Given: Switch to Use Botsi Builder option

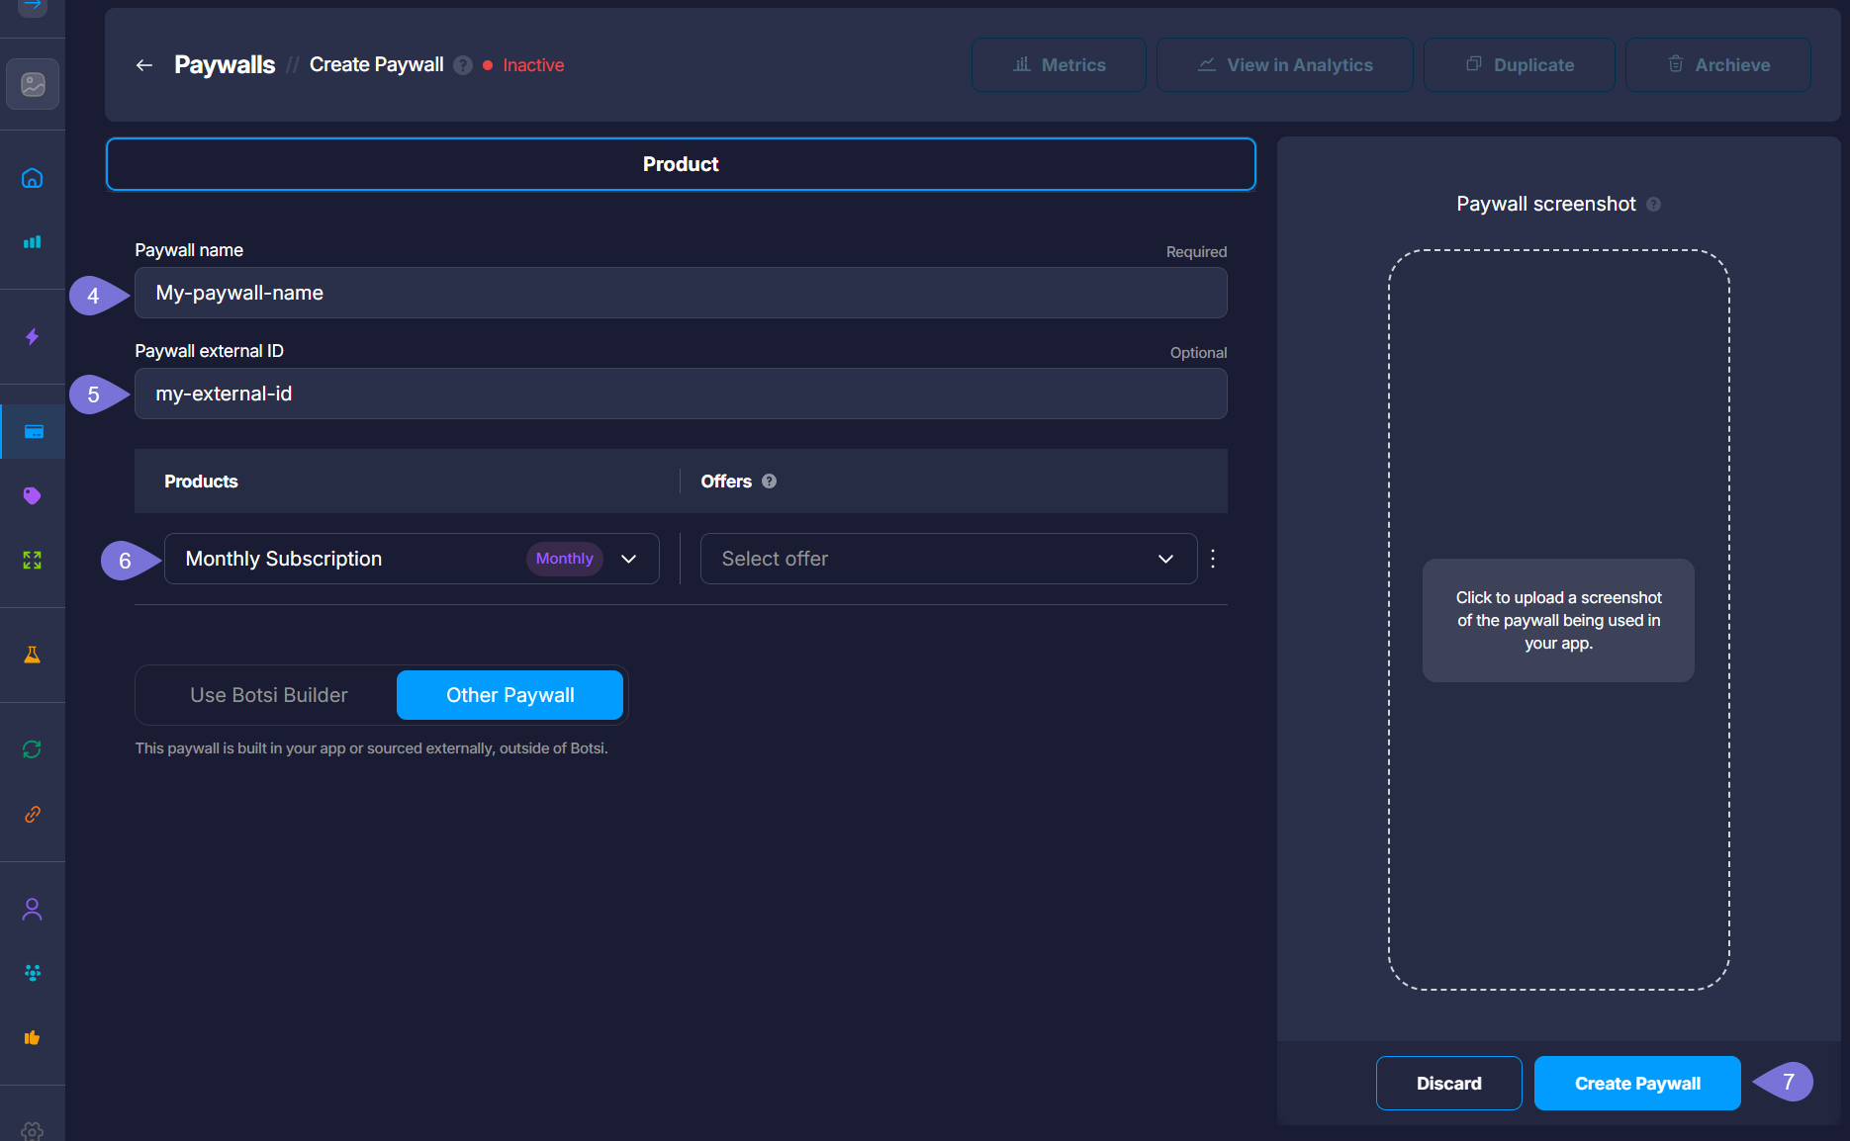Looking at the screenshot, I should coord(268,695).
